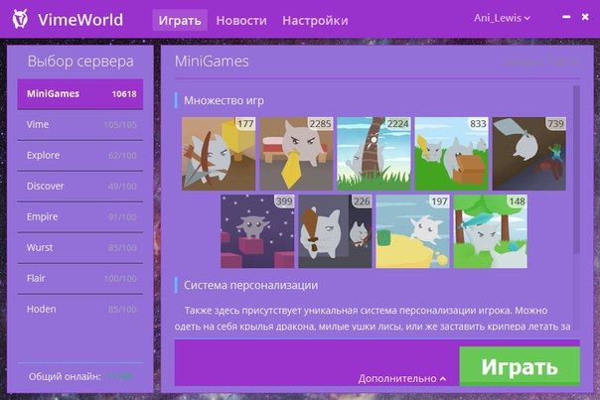Screen dimensions: 600x400
Task: Click the VimeWorld owl logo icon
Action: pos(20,19)
